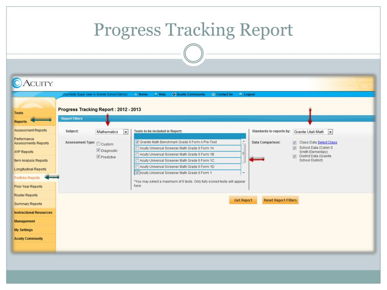Click the Logout link

pos(249,94)
